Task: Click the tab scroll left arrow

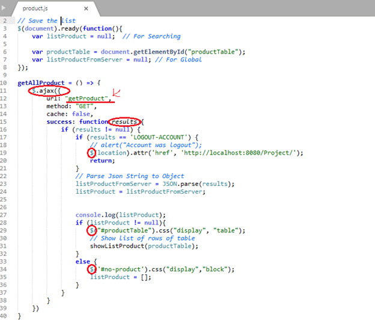Action: (x=4, y=8)
